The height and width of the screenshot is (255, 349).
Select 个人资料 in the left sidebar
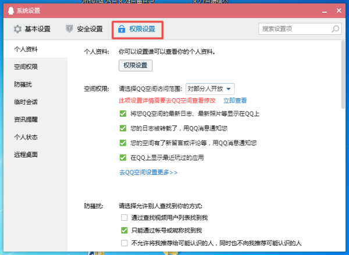pos(35,49)
